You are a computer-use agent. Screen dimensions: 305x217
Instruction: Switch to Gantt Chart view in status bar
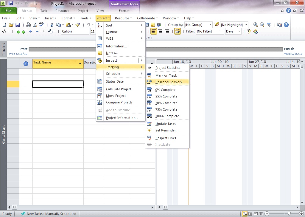tap(245, 214)
